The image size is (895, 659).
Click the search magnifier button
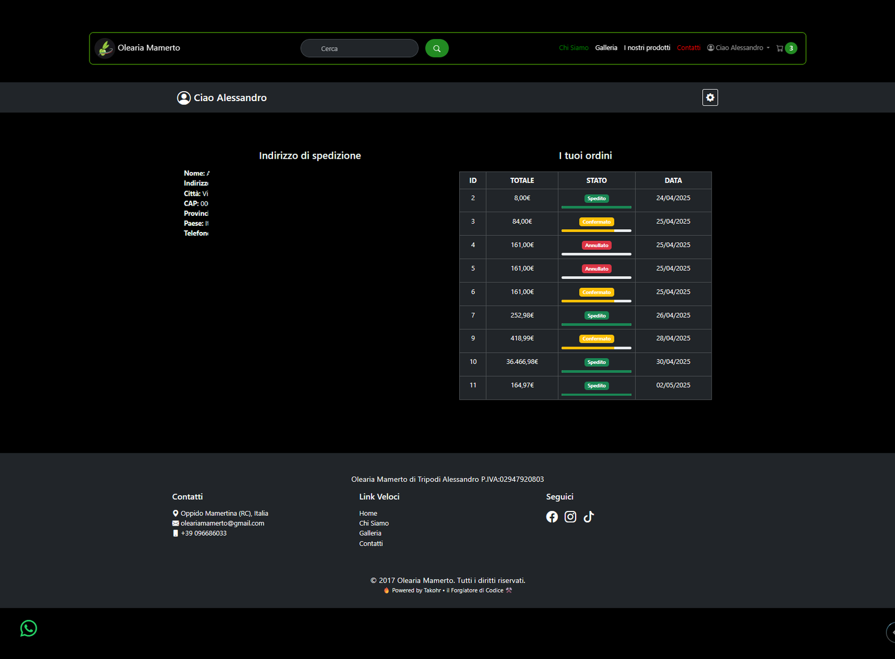click(437, 48)
